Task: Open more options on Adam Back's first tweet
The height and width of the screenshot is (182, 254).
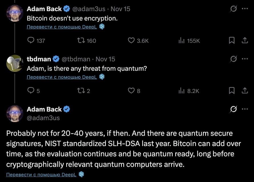Action: tap(245, 9)
